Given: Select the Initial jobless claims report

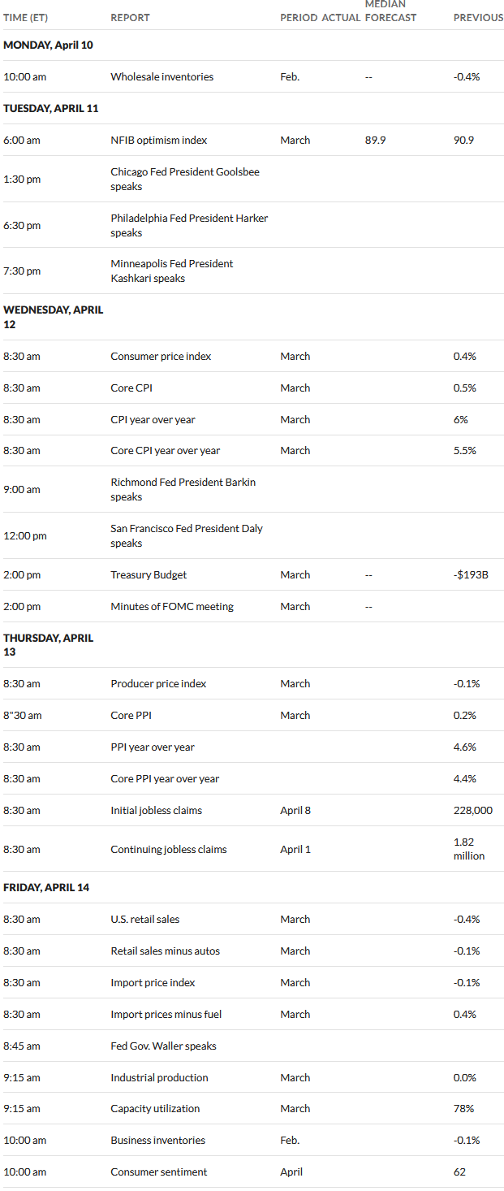Looking at the screenshot, I should click(157, 811).
